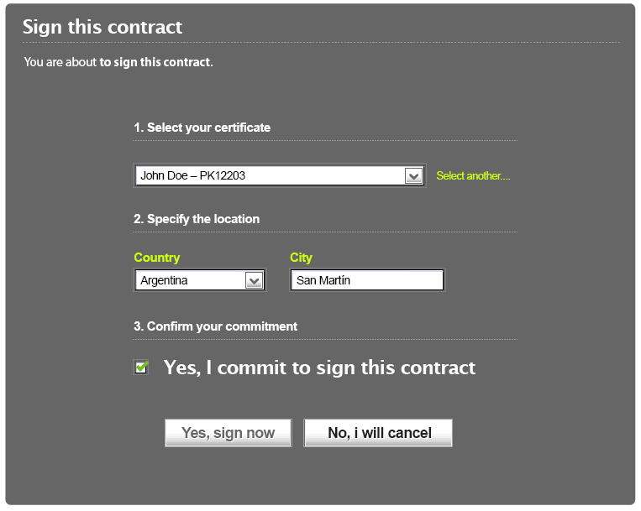This screenshot has width=641, height=511.
Task: Click the 'Select another....' link
Action: [x=473, y=176]
